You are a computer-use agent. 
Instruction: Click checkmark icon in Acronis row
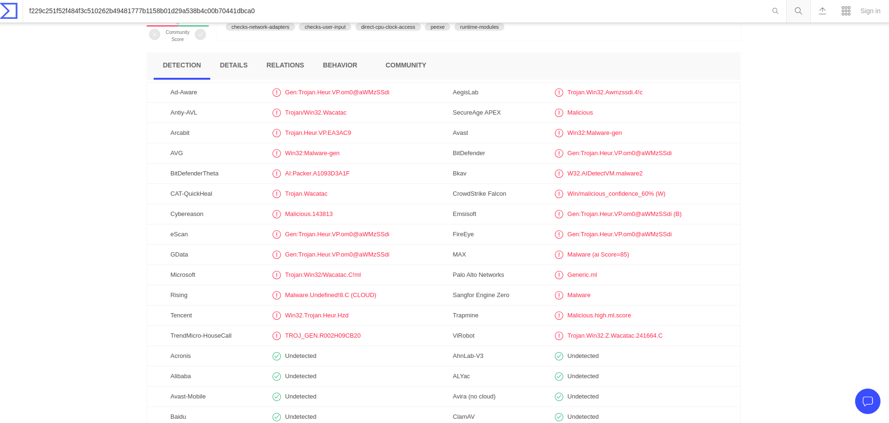tap(277, 356)
